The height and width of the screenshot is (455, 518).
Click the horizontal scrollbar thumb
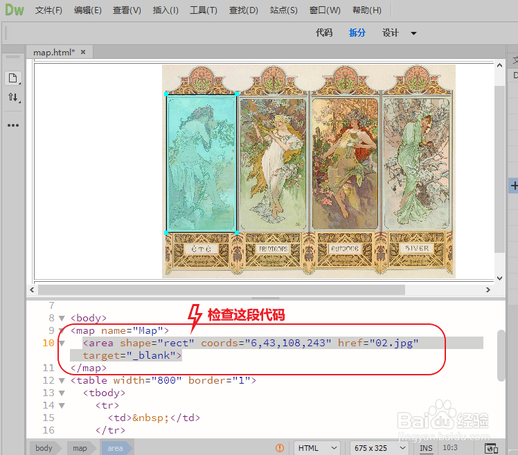(222, 289)
